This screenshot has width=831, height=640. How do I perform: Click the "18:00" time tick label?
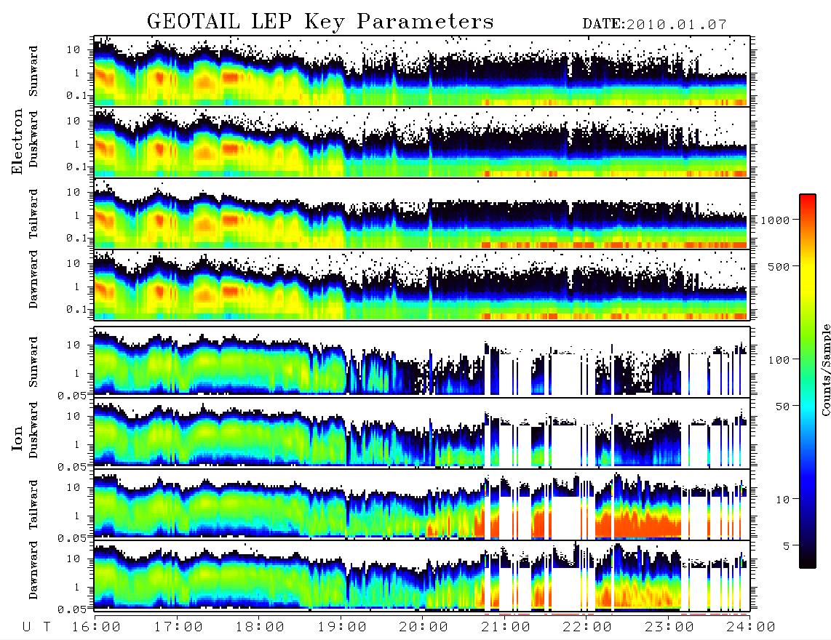260,627
